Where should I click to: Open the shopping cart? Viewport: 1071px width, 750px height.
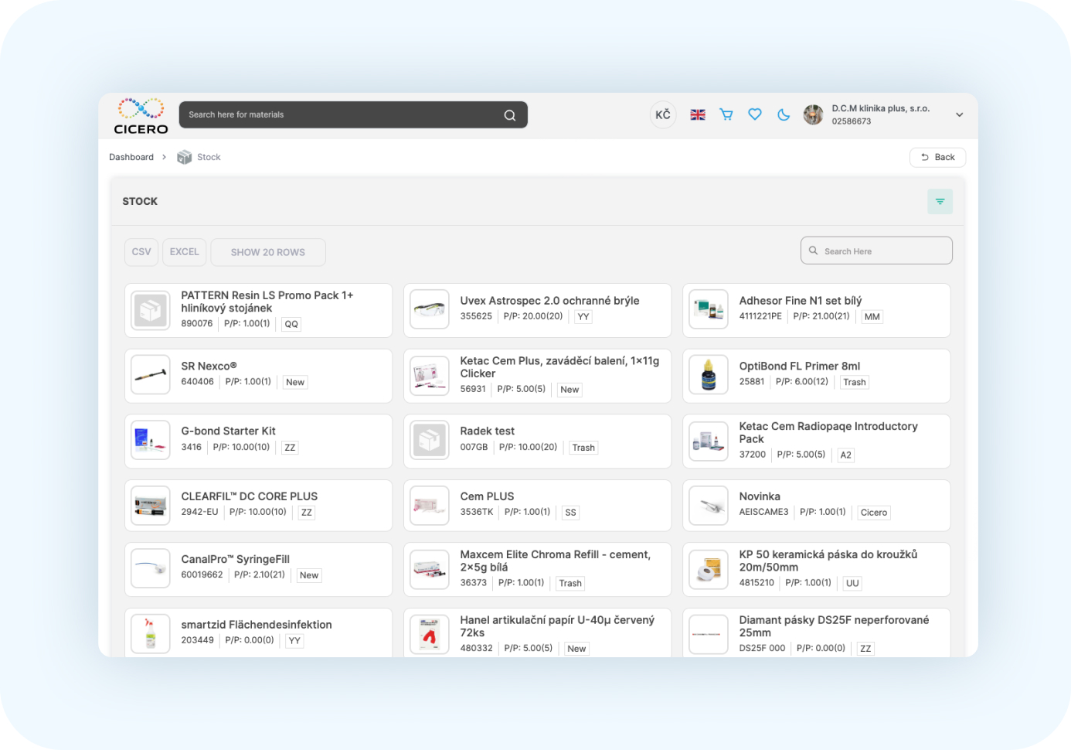tap(726, 114)
